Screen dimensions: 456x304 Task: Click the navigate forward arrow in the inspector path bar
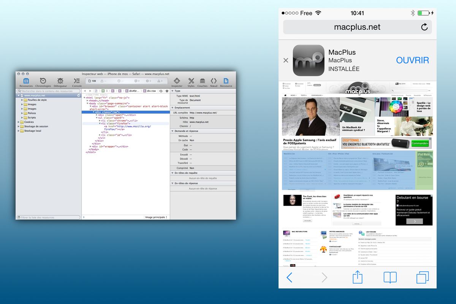[90, 91]
